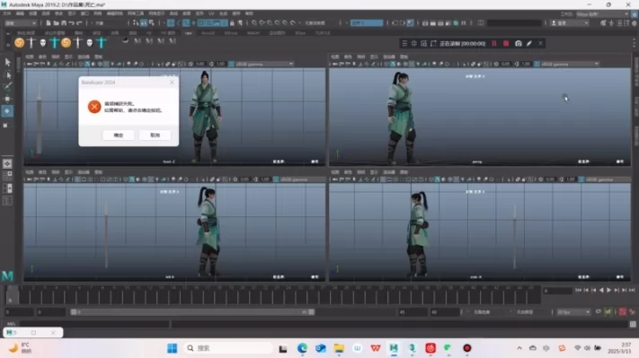Open the single-pane layout icon in left sidebar
Screen dimensions: 639x358
point(7,163)
